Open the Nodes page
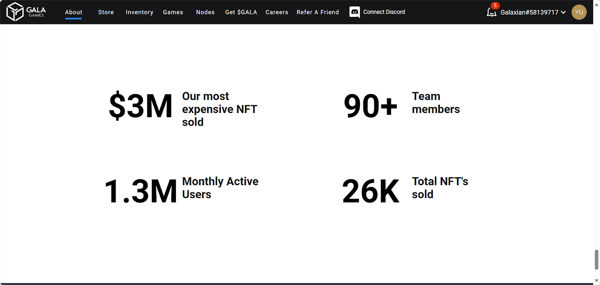 [x=205, y=12]
